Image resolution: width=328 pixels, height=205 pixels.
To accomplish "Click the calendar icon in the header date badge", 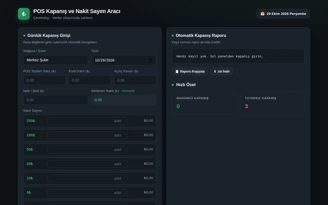I will 262,14.
